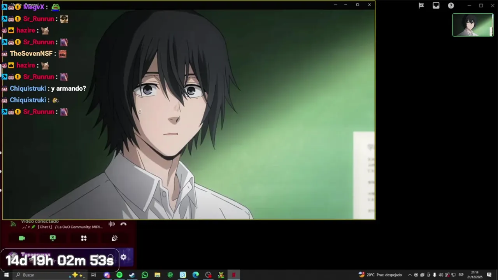This screenshot has width=498, height=280.
Task: Open the Chat 1 voice channel link
Action: click(62, 227)
